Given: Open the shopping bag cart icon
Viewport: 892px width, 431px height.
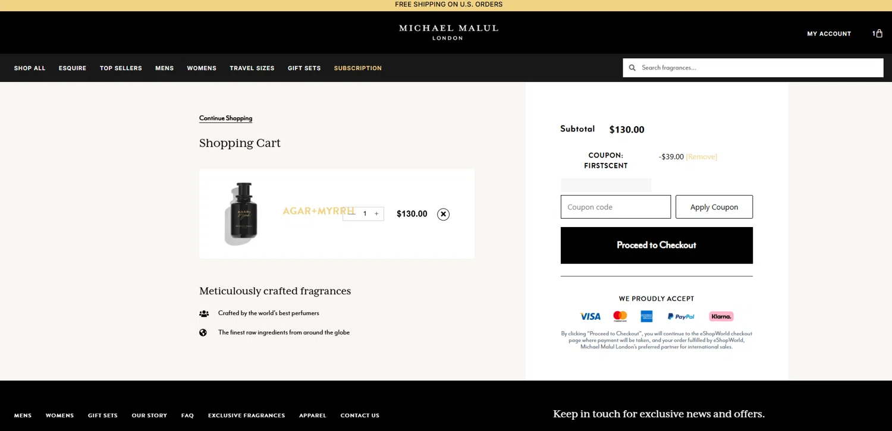Looking at the screenshot, I should point(878,33).
